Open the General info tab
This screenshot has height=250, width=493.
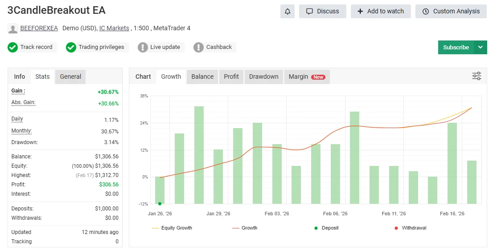pyautogui.click(x=70, y=77)
